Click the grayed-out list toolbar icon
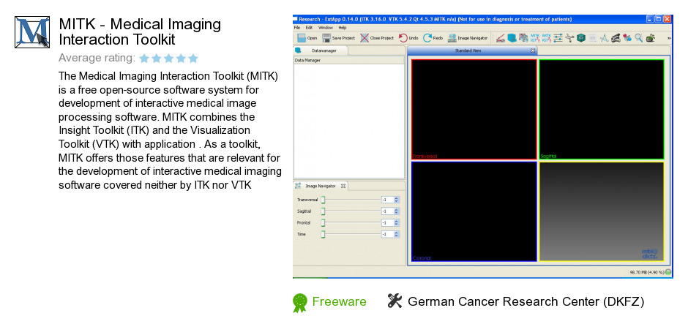This screenshot has height=335, width=688. pos(593,38)
